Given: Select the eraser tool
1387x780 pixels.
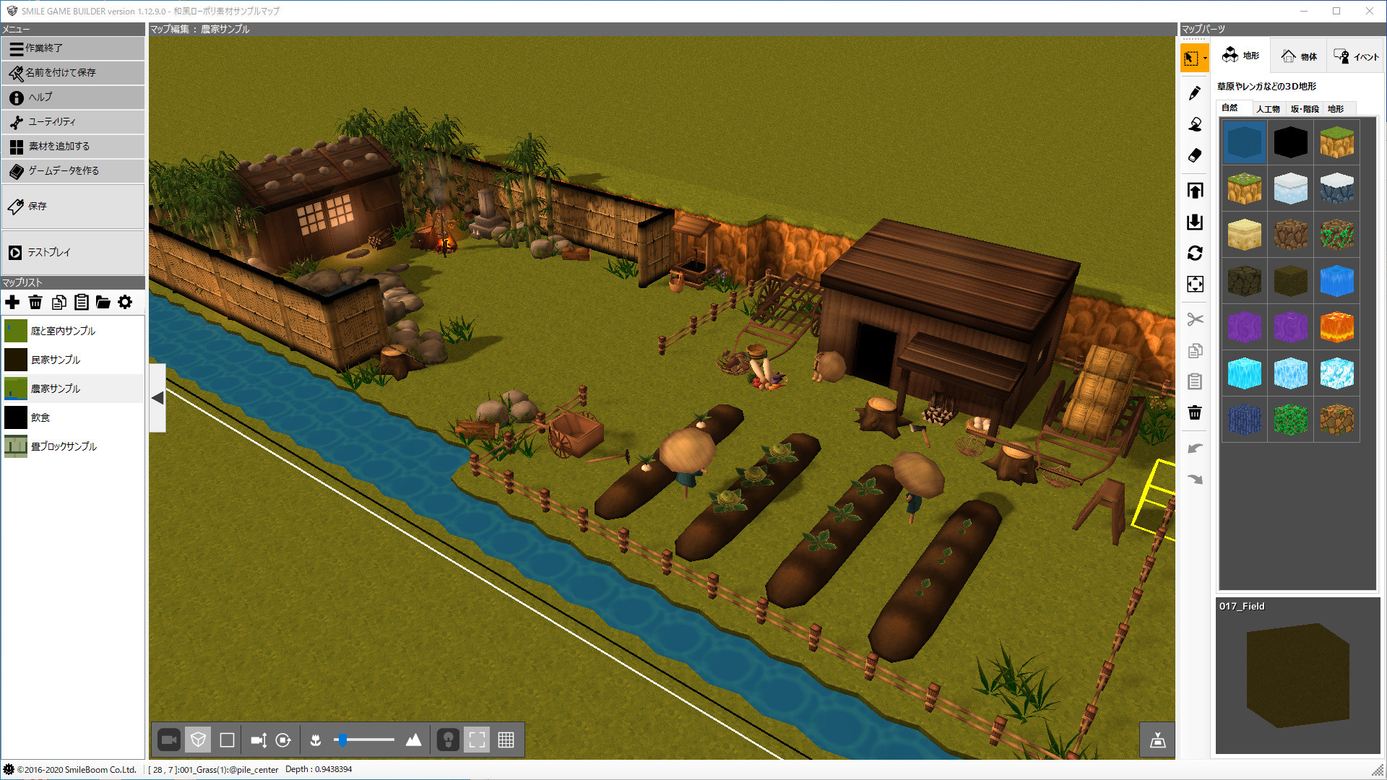Looking at the screenshot, I should click(1195, 155).
